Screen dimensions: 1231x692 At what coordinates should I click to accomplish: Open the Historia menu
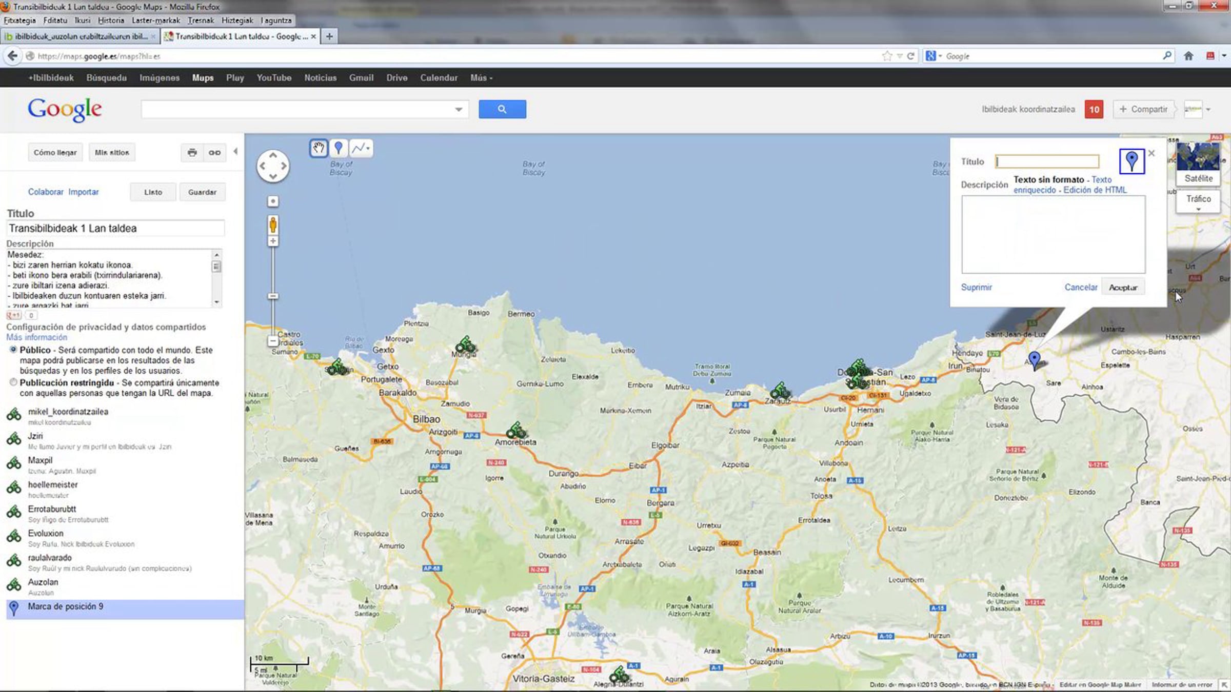point(111,21)
